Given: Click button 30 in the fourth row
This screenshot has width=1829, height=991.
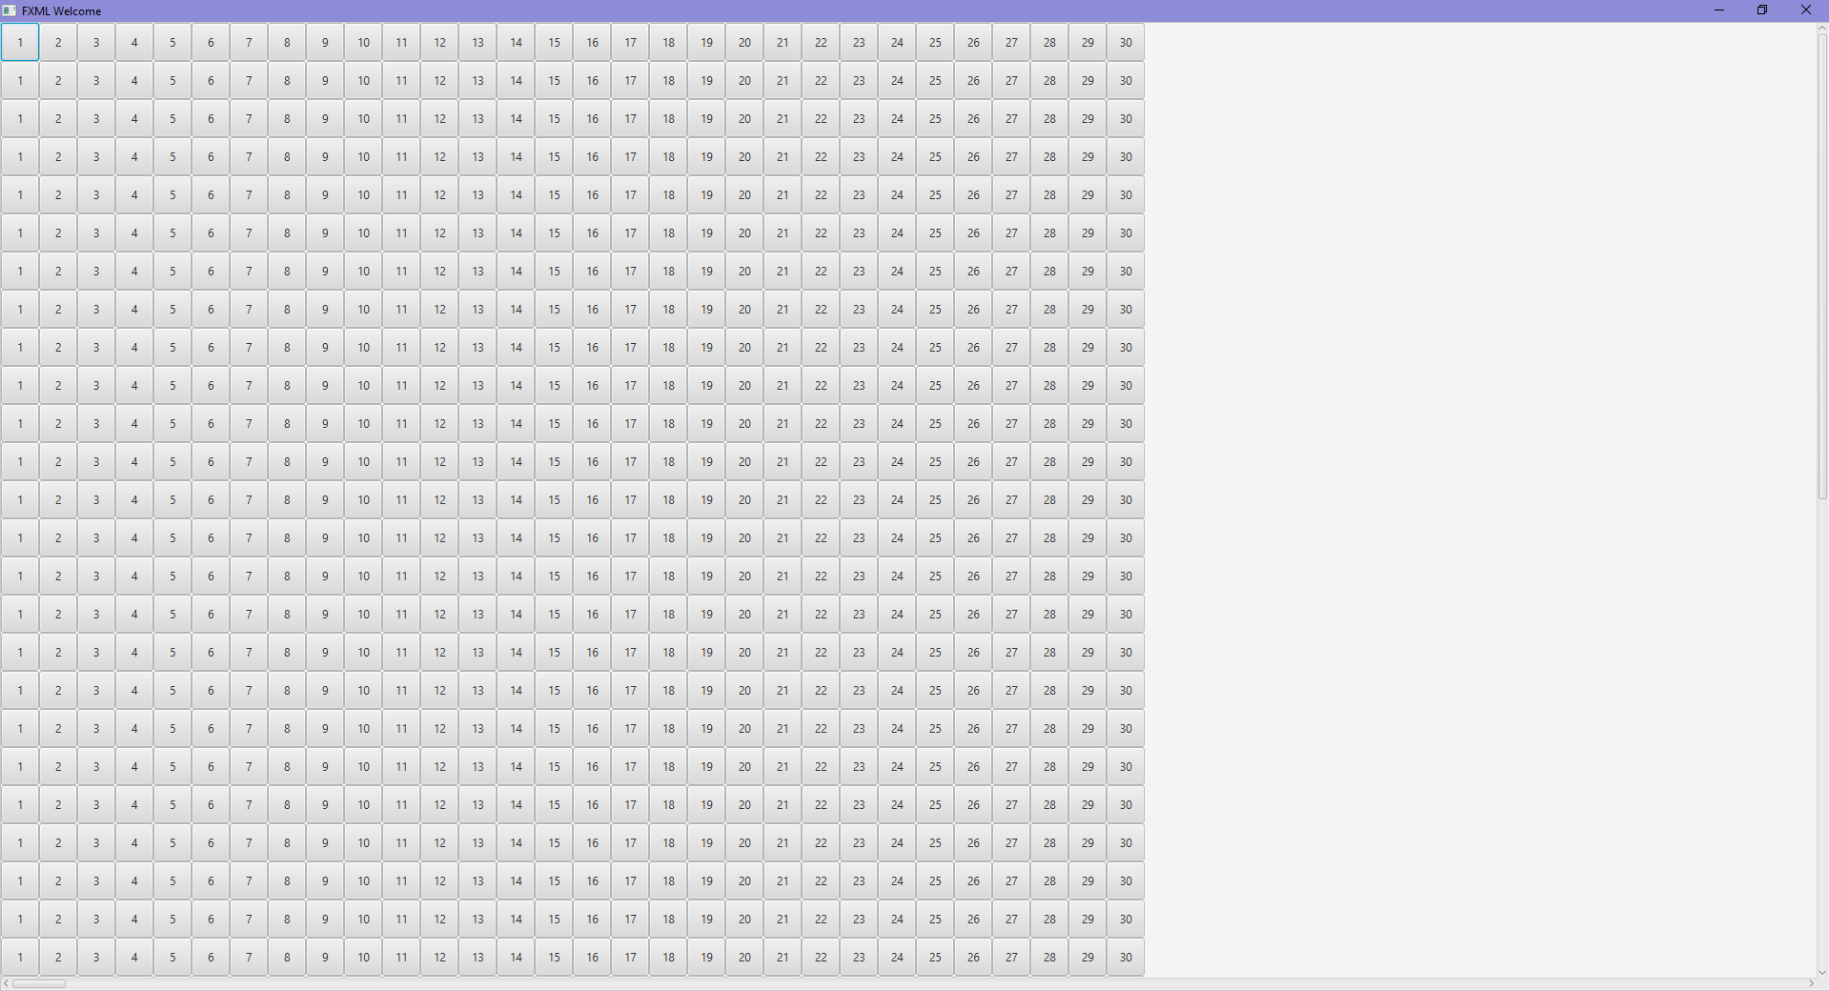Looking at the screenshot, I should [x=1126, y=156].
